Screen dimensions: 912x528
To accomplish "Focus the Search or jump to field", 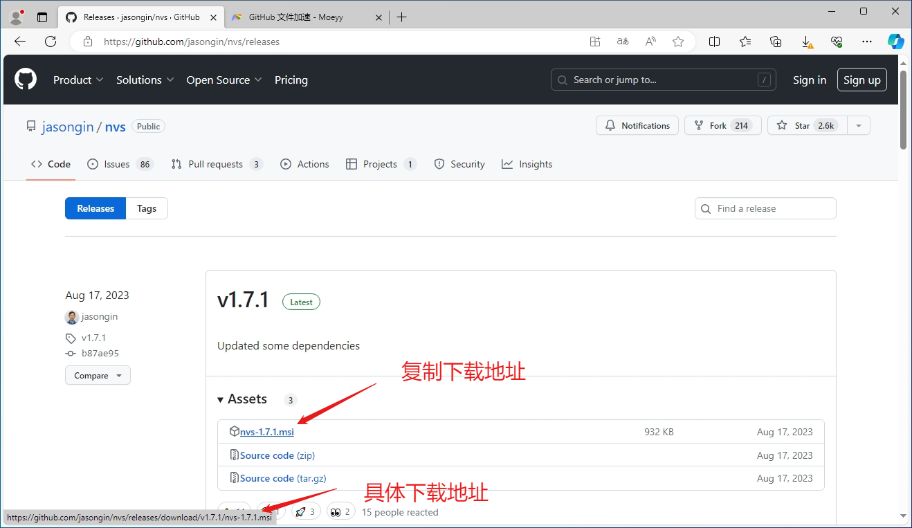I will [664, 80].
